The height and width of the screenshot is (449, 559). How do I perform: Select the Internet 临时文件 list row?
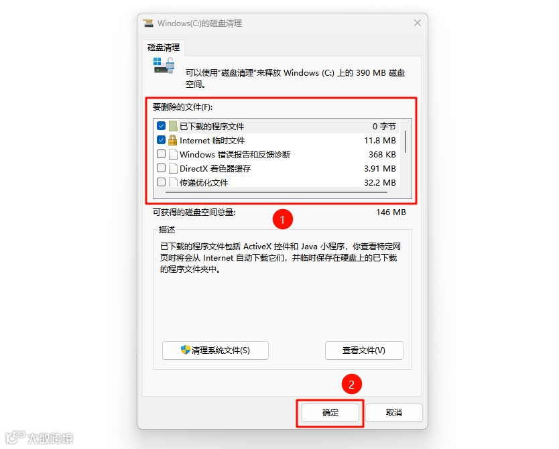(x=277, y=141)
